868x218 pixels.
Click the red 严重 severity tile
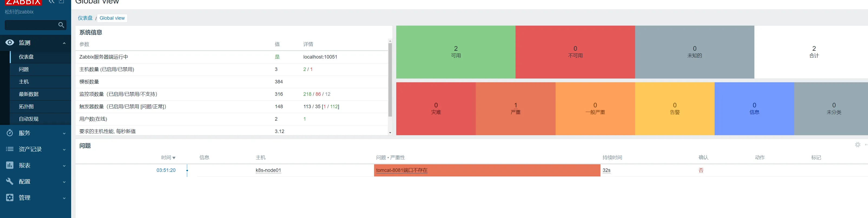pyautogui.click(x=515, y=108)
